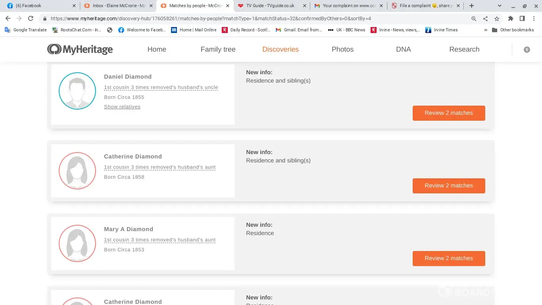542x305 pixels.
Task: Open the Chrome extensions puzzle icon
Action: (511, 19)
